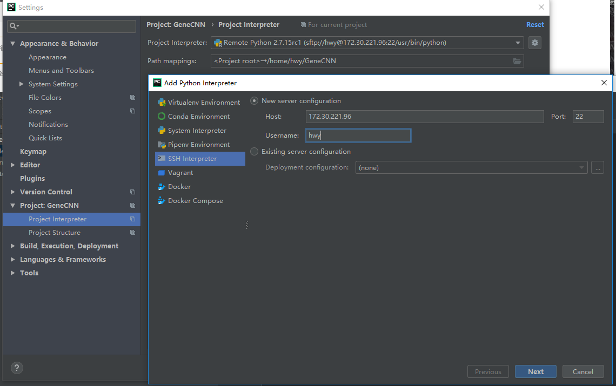Viewport: 616px width, 386px height.
Task: Click the Vagrant blue square icon
Action: 161,173
